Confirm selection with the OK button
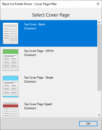 click(88, 123)
